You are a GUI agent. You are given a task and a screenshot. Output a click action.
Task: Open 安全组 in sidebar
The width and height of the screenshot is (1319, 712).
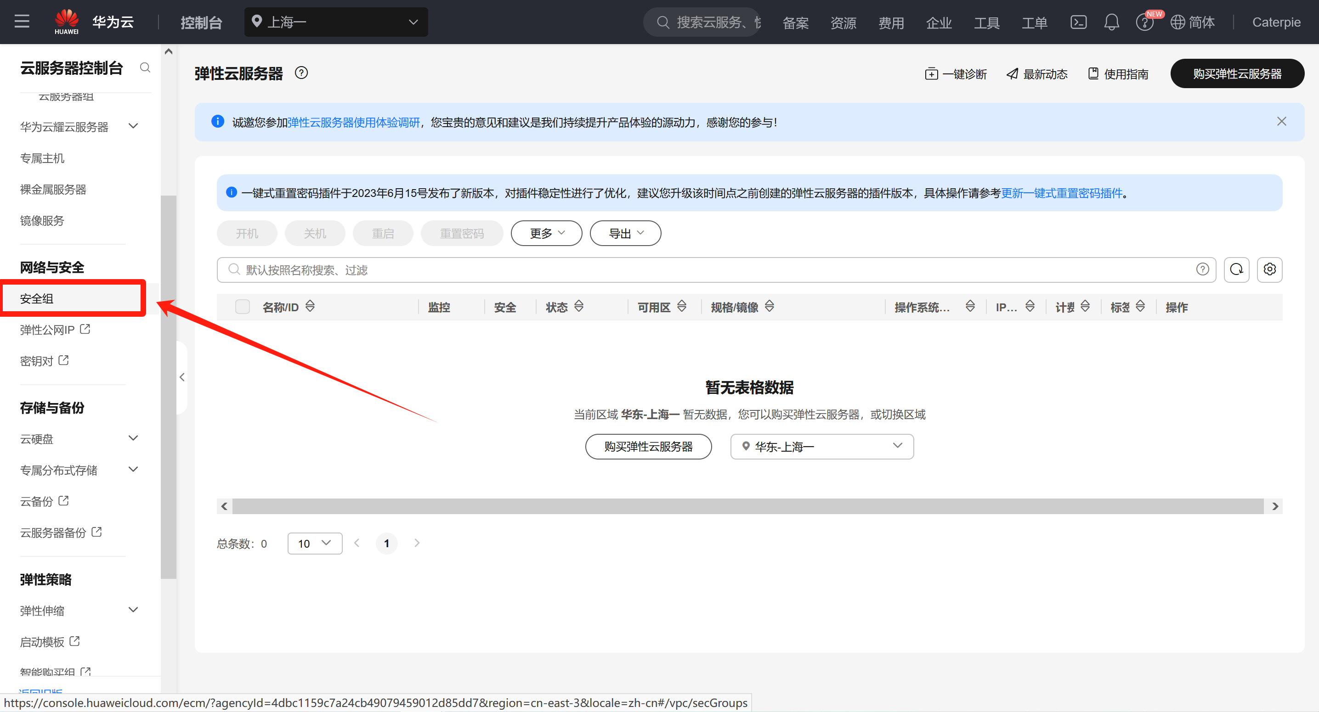click(36, 298)
